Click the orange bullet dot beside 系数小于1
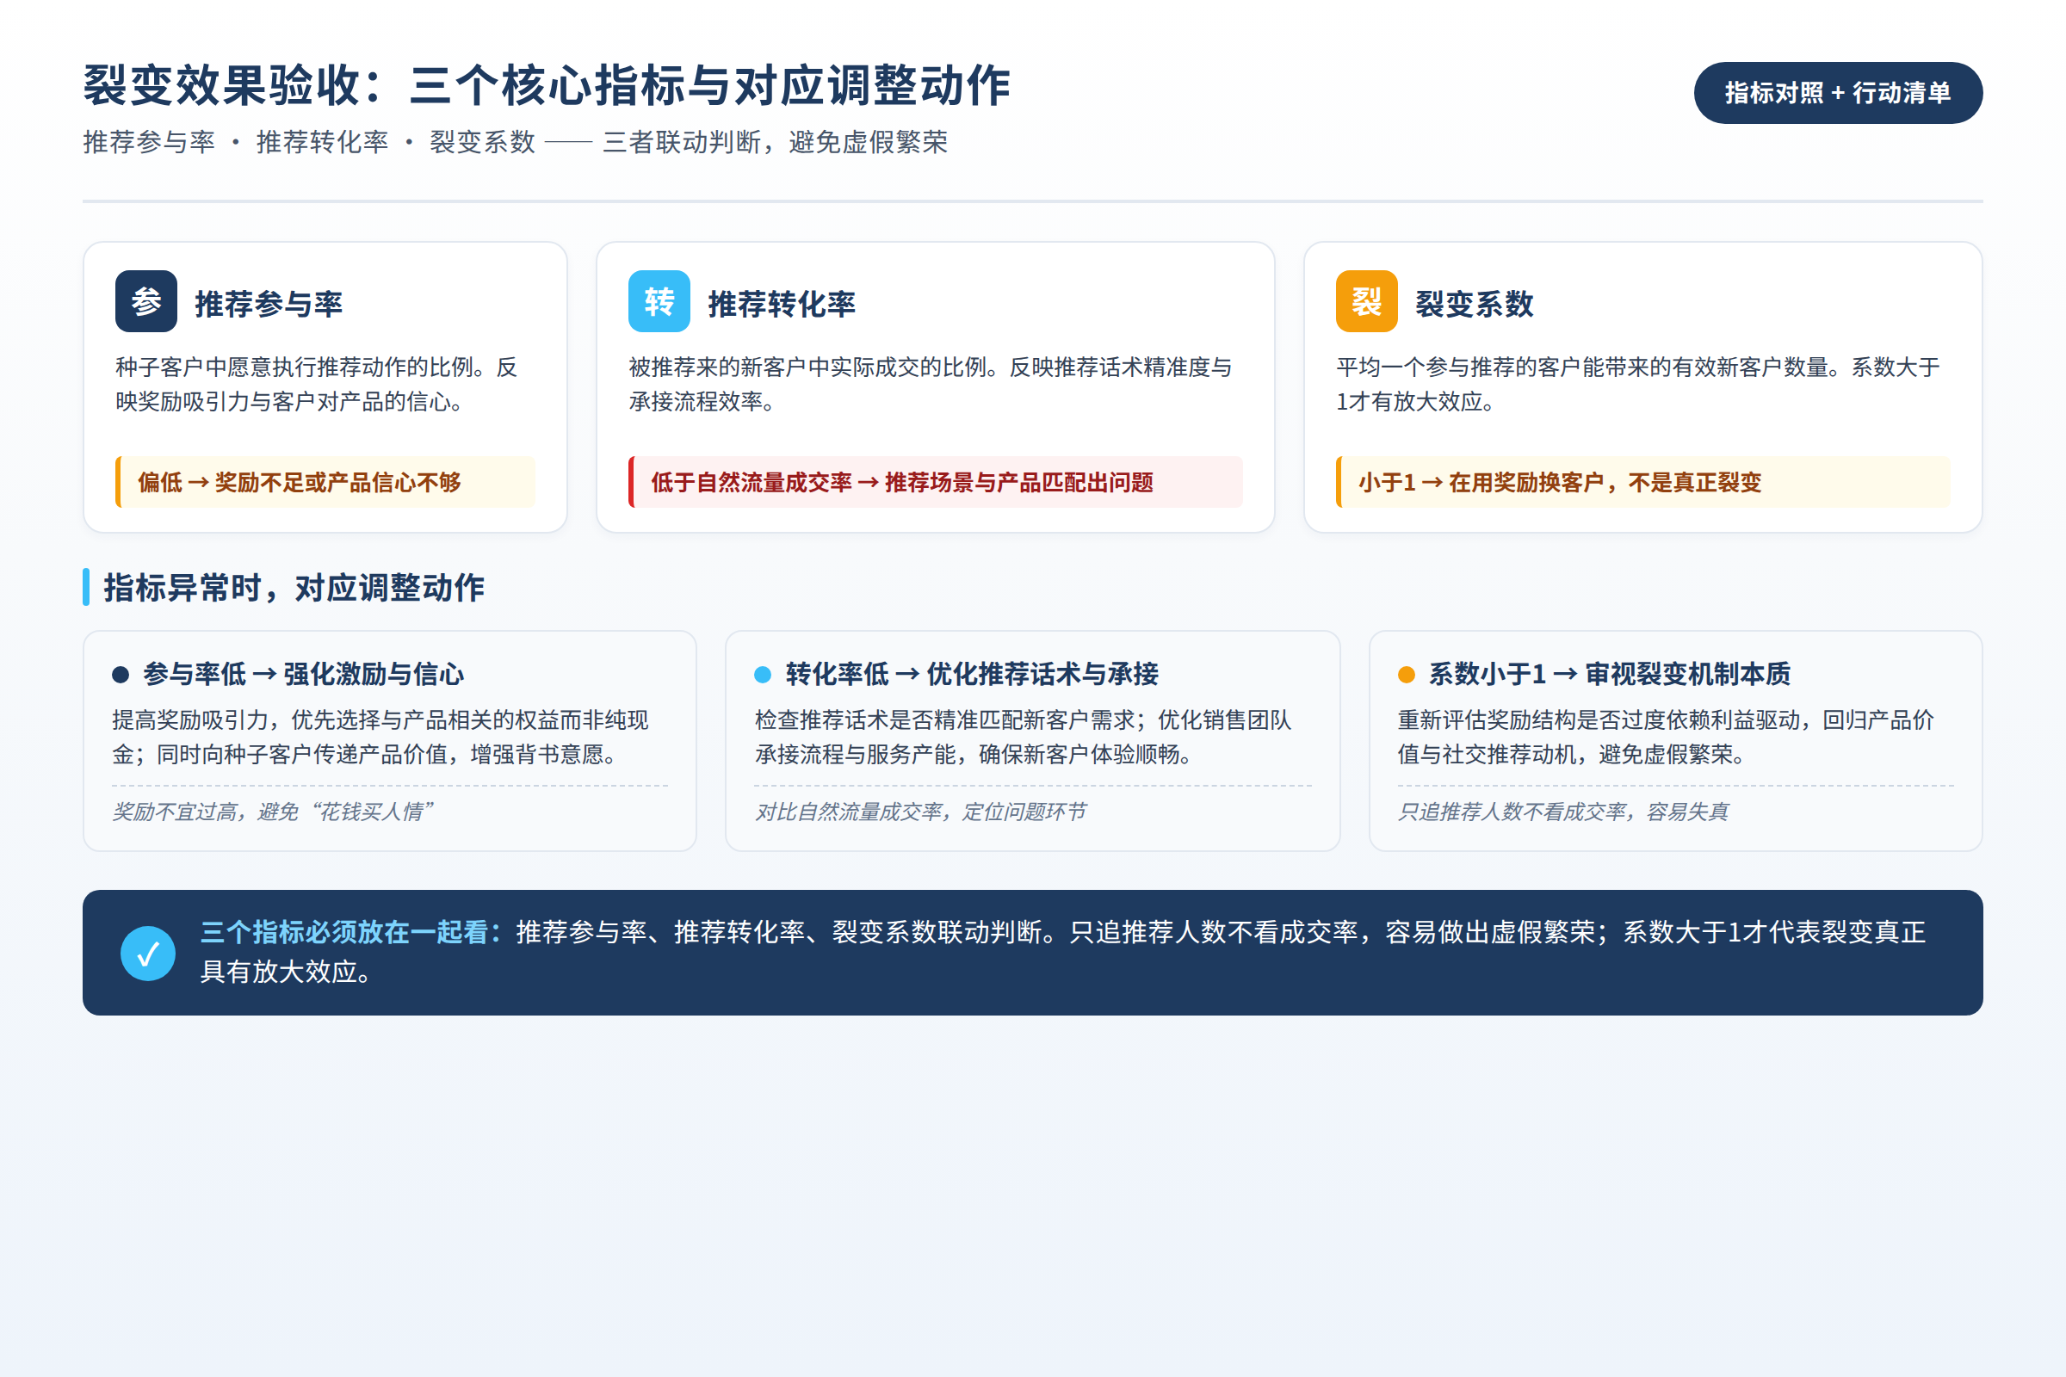This screenshot has height=1377, width=2066. coord(1407,675)
